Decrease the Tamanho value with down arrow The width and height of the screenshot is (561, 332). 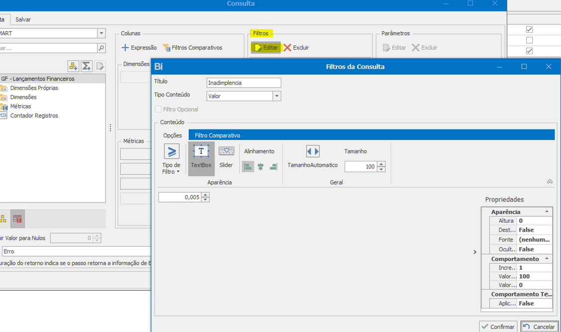[382, 169]
